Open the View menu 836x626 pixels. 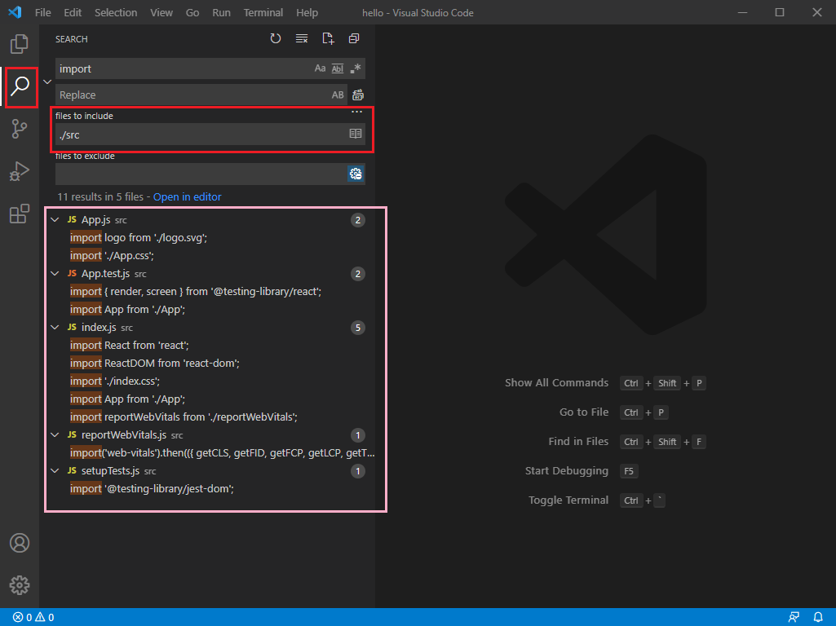click(x=161, y=12)
